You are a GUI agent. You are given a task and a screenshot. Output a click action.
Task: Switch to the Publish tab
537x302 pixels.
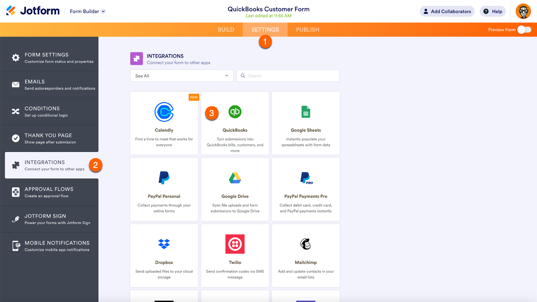[x=308, y=30]
